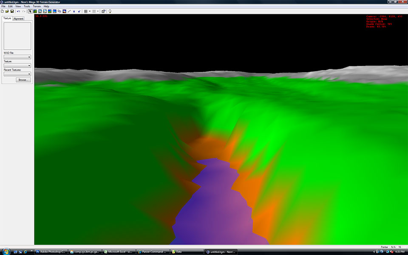Open the Terrain menu
Viewport: 408px width, 255px height.
coord(37,6)
